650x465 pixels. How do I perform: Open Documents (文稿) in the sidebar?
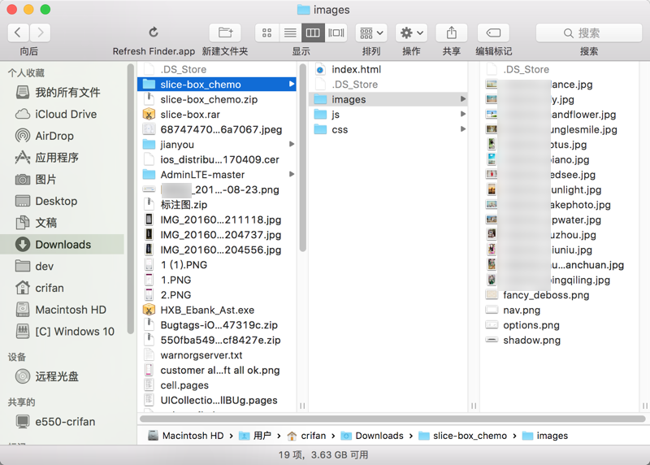pyautogui.click(x=63, y=223)
